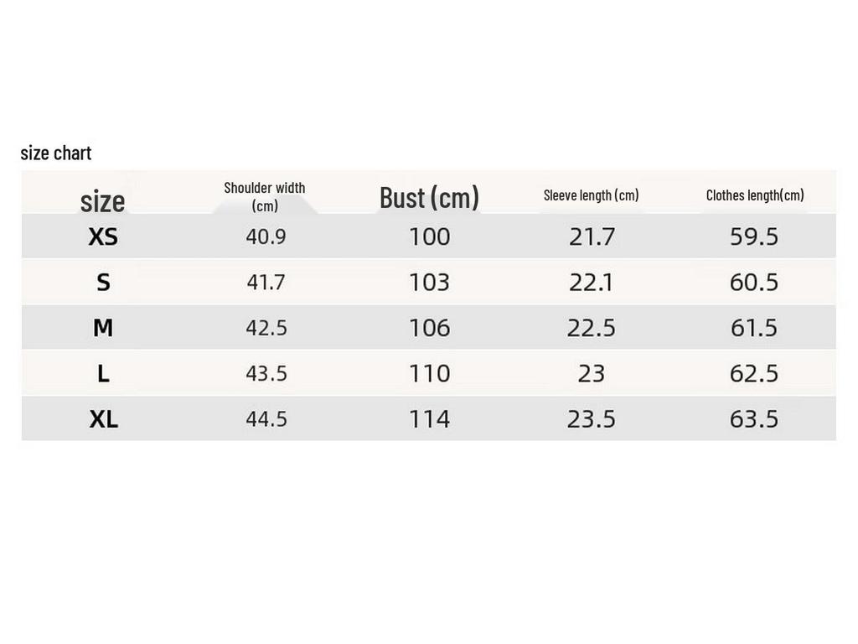This screenshot has height=644, width=858.
Task: Click the bust value 114
Action: (x=429, y=418)
